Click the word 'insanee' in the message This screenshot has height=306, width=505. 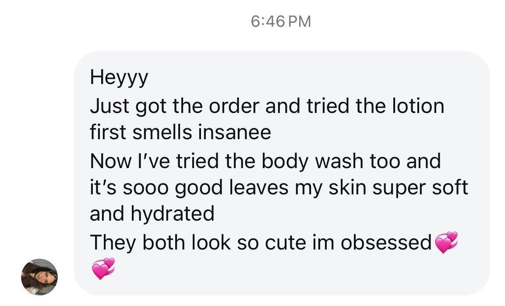click(x=234, y=132)
